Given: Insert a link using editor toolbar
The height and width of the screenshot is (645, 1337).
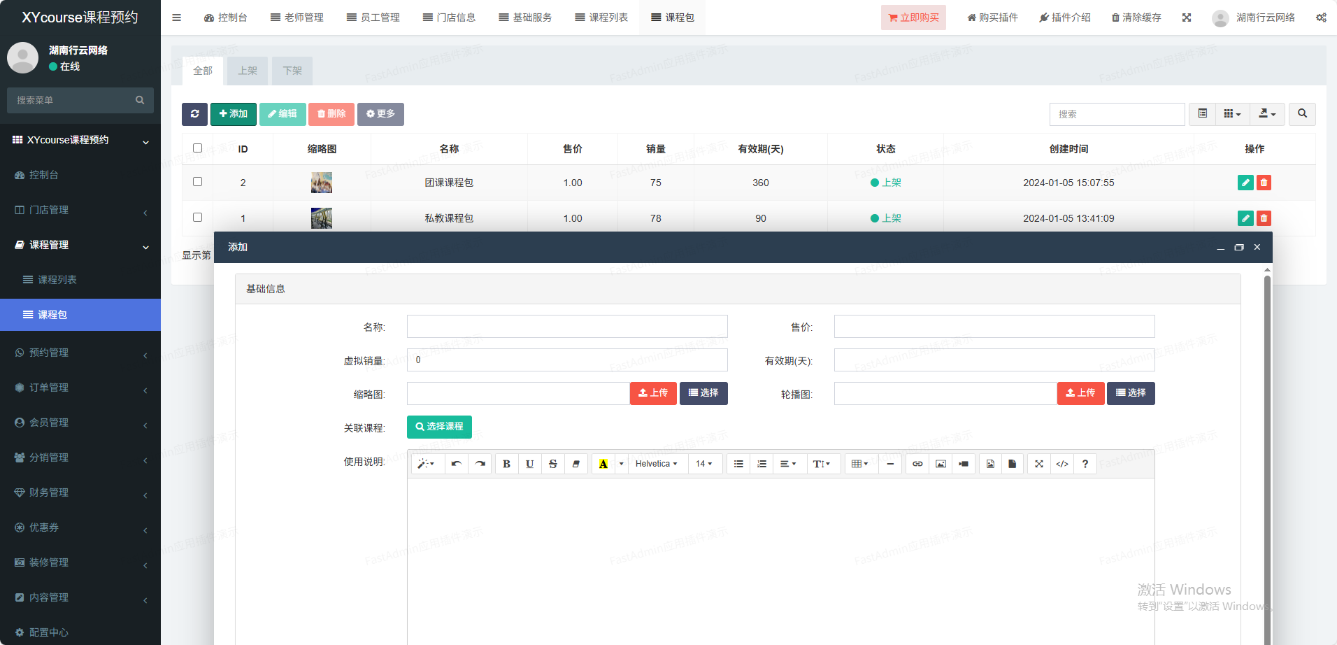Looking at the screenshot, I should click(x=917, y=464).
